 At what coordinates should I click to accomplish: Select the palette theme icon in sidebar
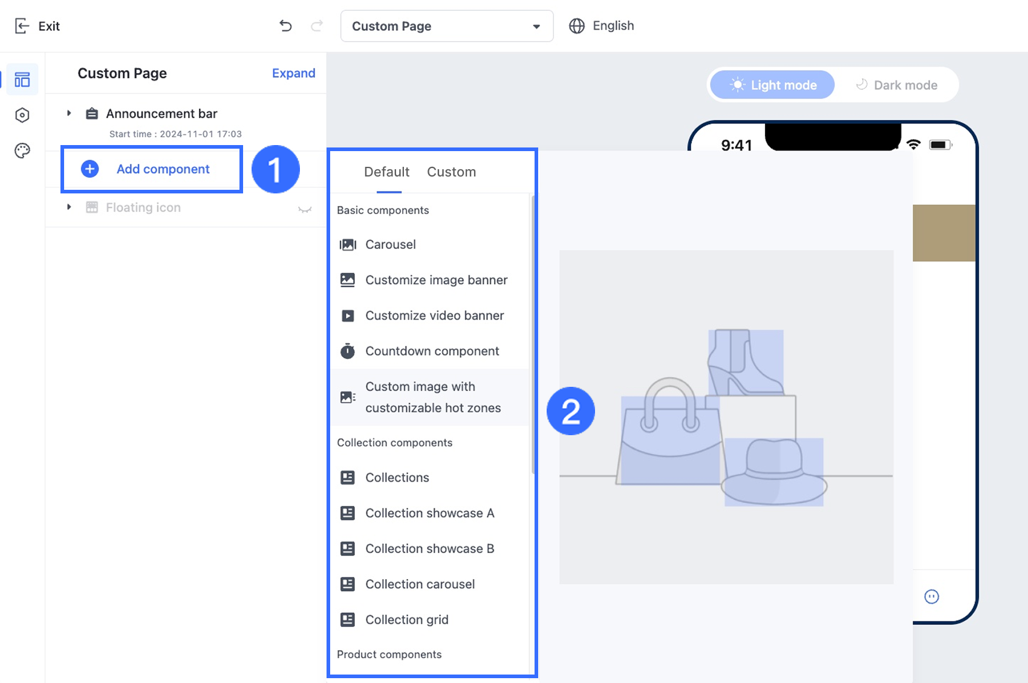pyautogui.click(x=22, y=151)
